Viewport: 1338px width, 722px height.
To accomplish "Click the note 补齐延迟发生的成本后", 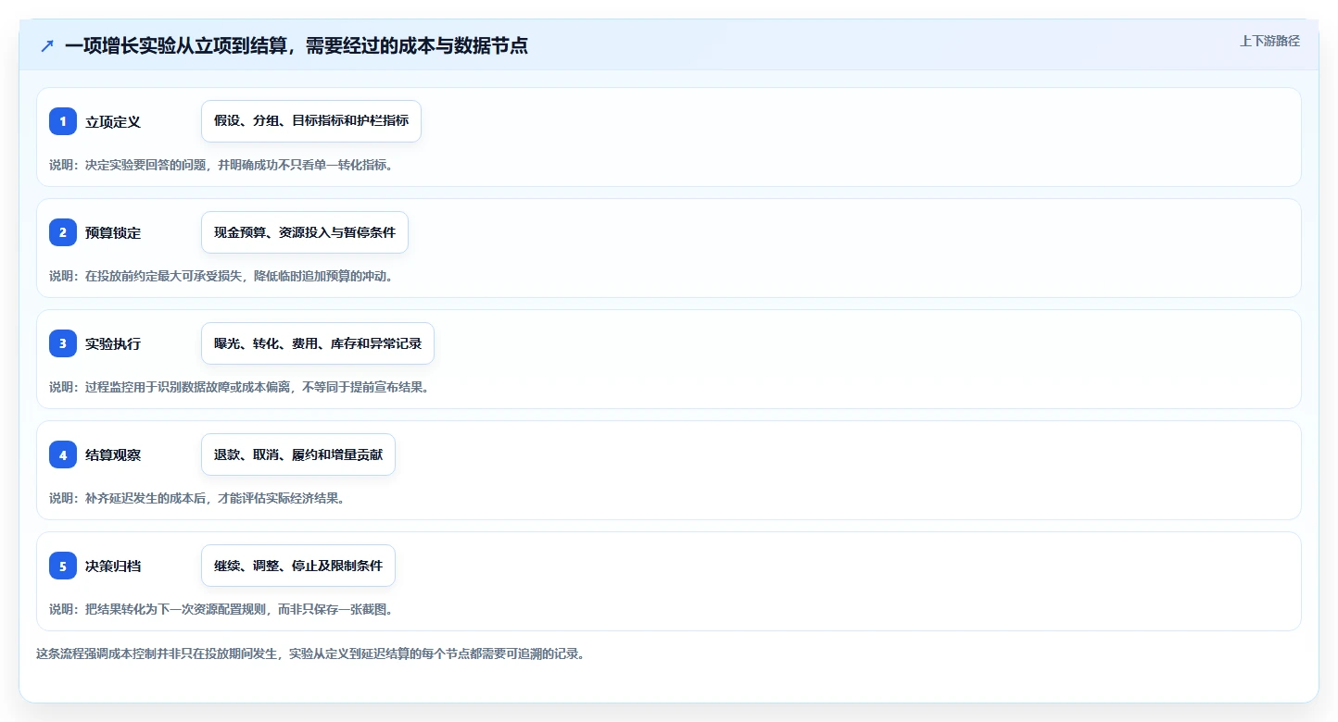I will [x=197, y=498].
